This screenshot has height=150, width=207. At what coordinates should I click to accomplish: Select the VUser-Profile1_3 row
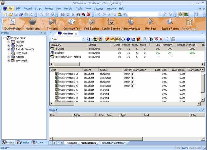68,78
